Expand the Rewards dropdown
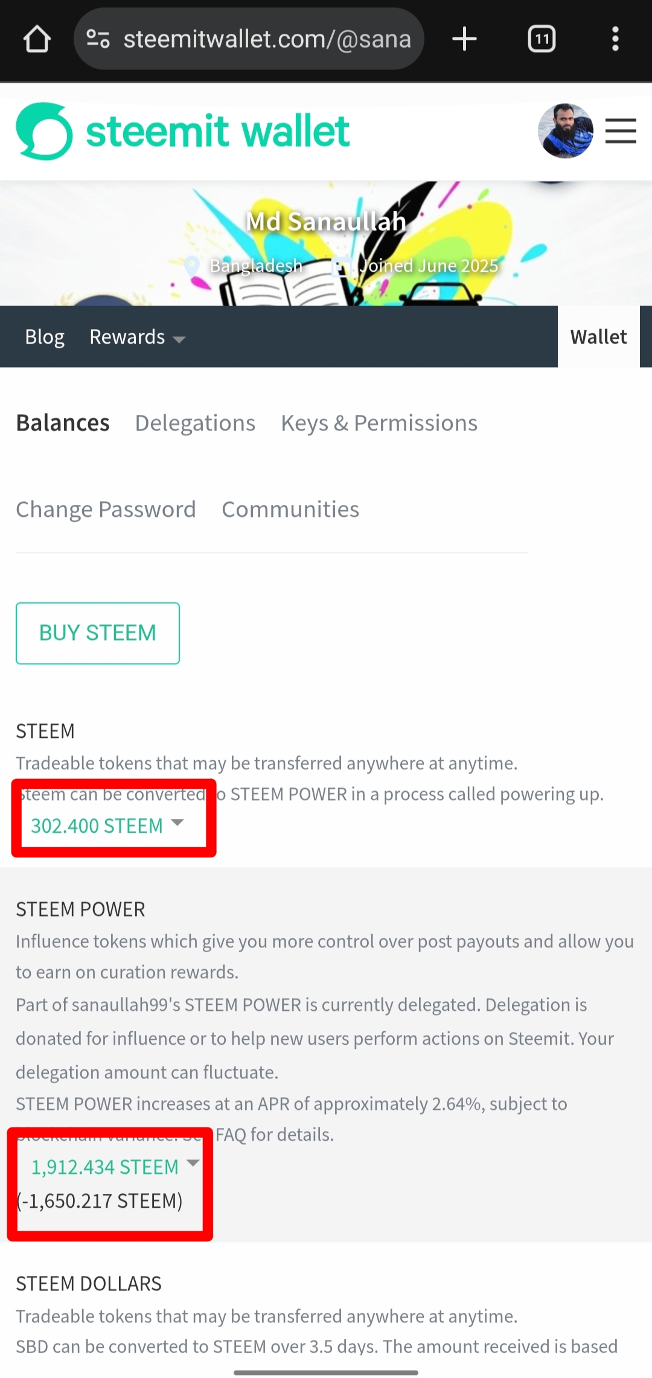 [x=137, y=337]
